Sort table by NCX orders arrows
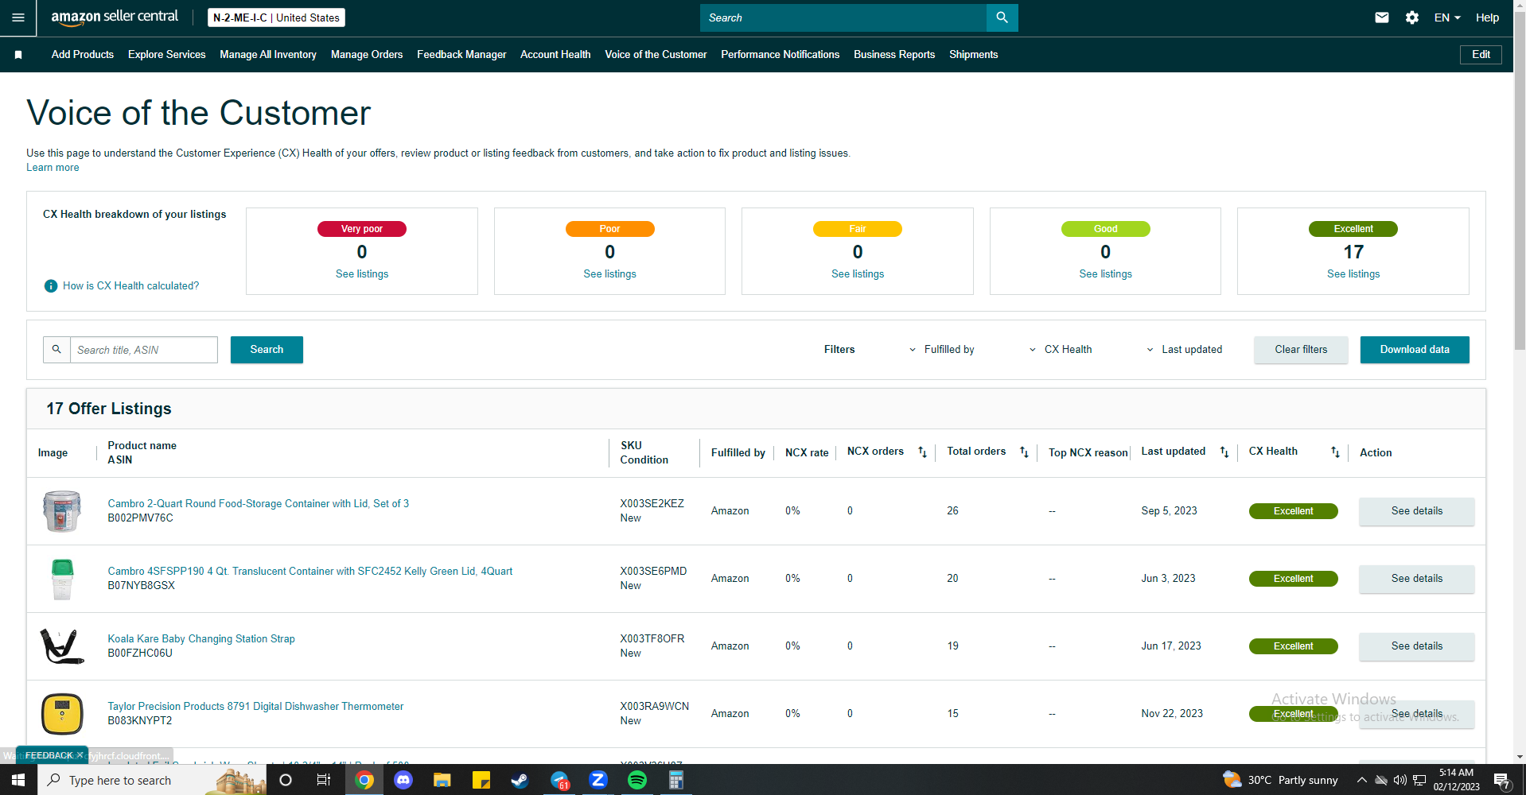This screenshot has width=1526, height=795. pyautogui.click(x=923, y=452)
